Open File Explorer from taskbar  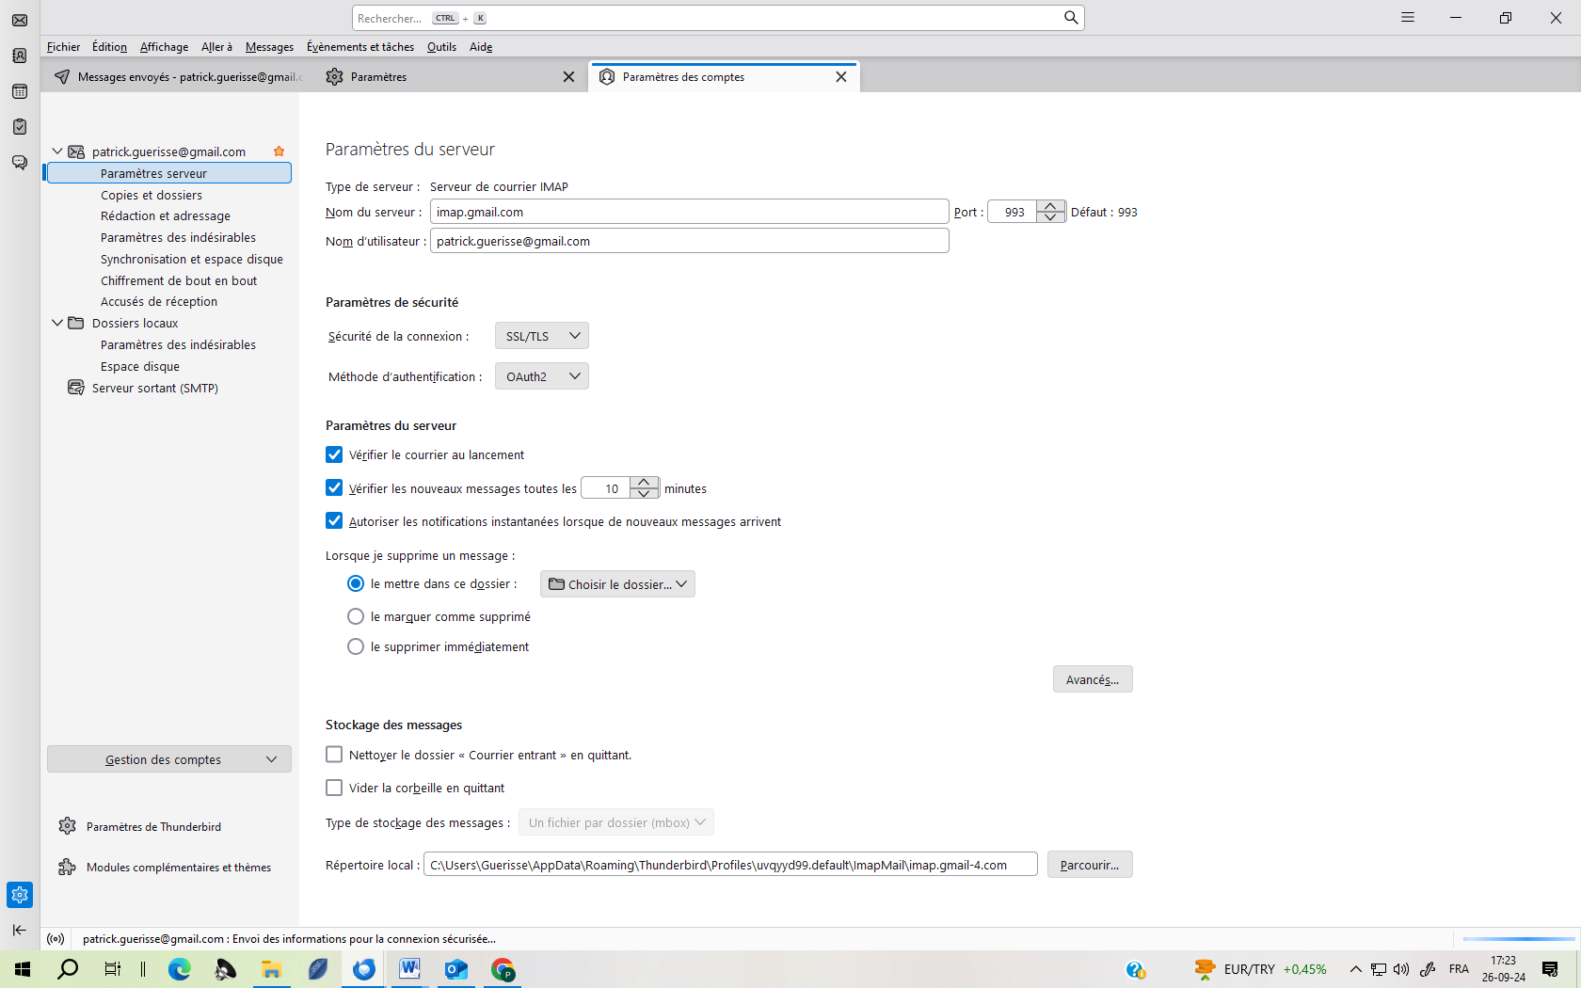272,969
